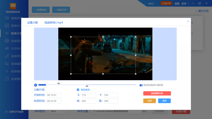Screen dimensions: 212x119
Task: Click the 视频分割 sidebar icon
Action: tap(7, 33)
